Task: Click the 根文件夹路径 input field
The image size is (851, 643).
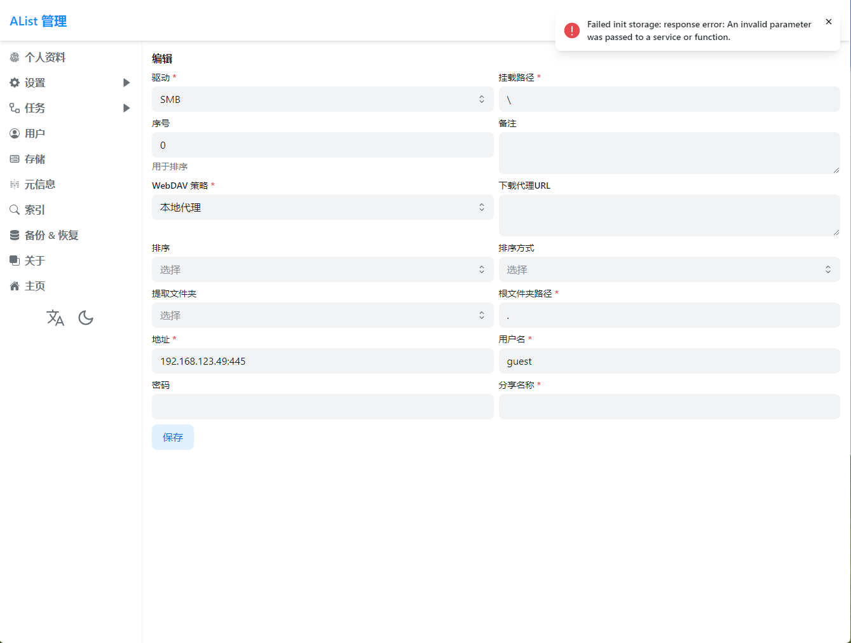Action: pos(669,315)
